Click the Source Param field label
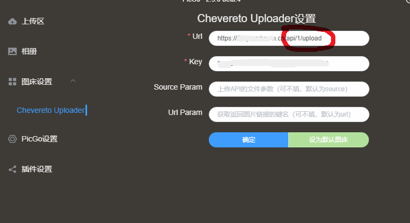410x223 pixels. (178, 87)
